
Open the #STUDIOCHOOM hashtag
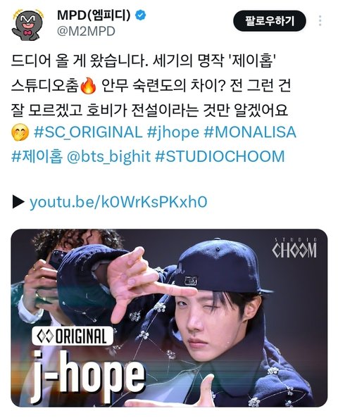point(220,156)
